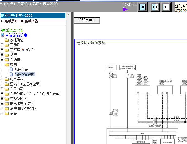Click the computer icon beside 当前:所有信息
Image resolution: width=187 pixels, height=144 pixels.
[2, 35]
